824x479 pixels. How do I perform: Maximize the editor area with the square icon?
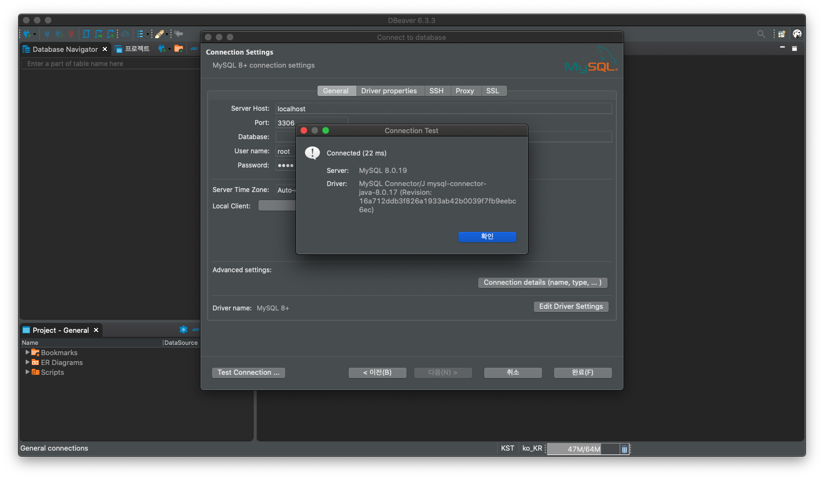click(x=794, y=49)
